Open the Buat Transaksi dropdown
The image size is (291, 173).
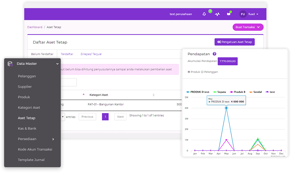pos(248,27)
